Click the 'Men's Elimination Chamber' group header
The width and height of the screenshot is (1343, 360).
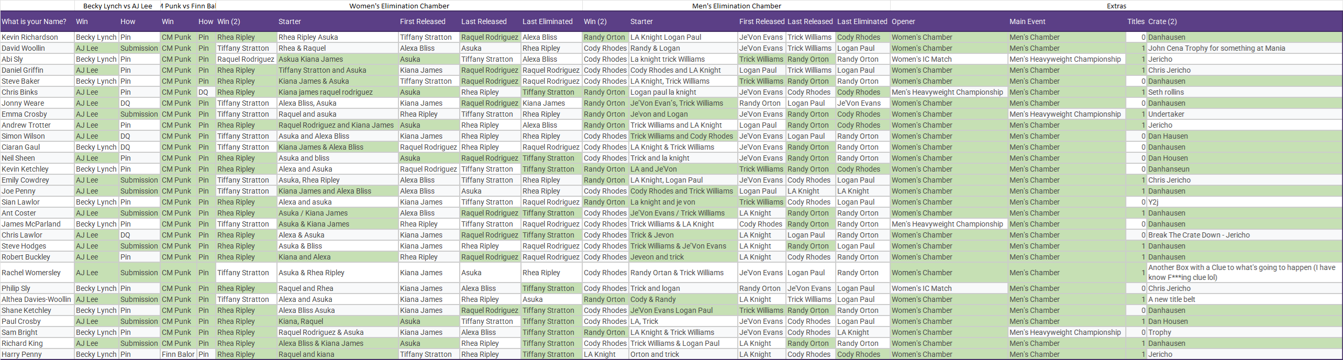[736, 6]
